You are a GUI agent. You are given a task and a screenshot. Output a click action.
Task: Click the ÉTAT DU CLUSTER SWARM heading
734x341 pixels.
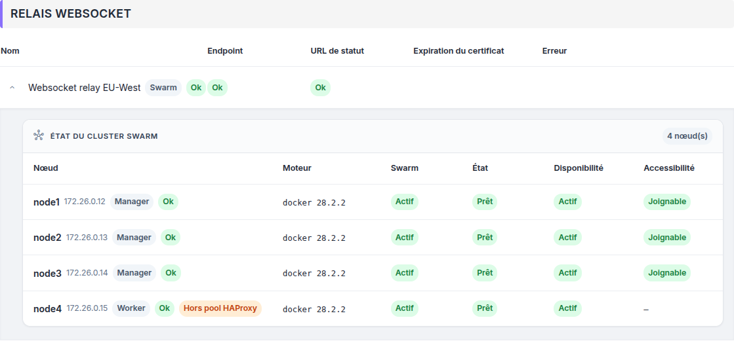[x=104, y=136]
